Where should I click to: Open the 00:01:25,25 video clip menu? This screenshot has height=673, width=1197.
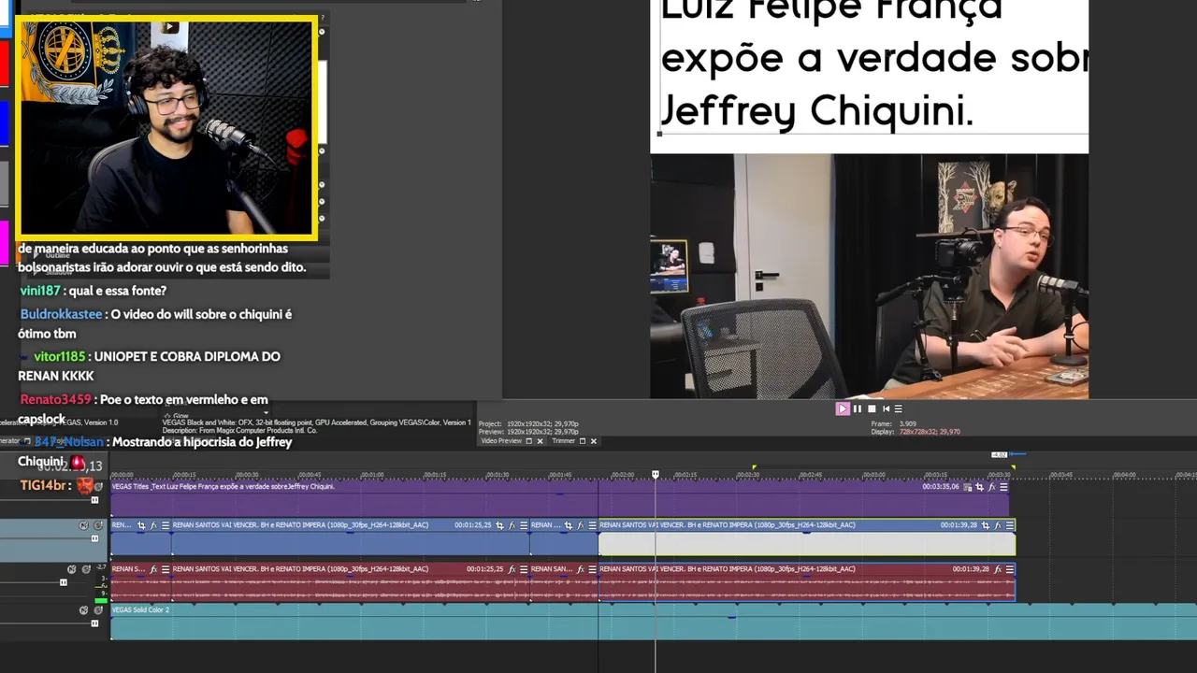coord(524,525)
